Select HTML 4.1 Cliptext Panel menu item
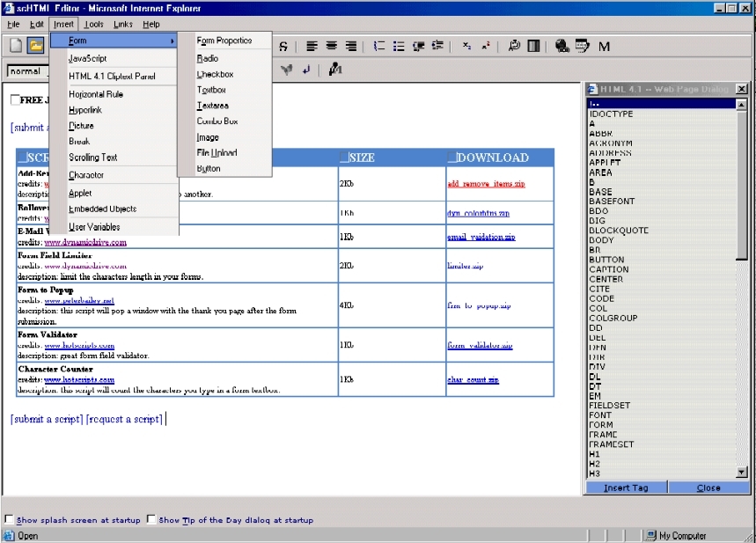 (x=114, y=77)
